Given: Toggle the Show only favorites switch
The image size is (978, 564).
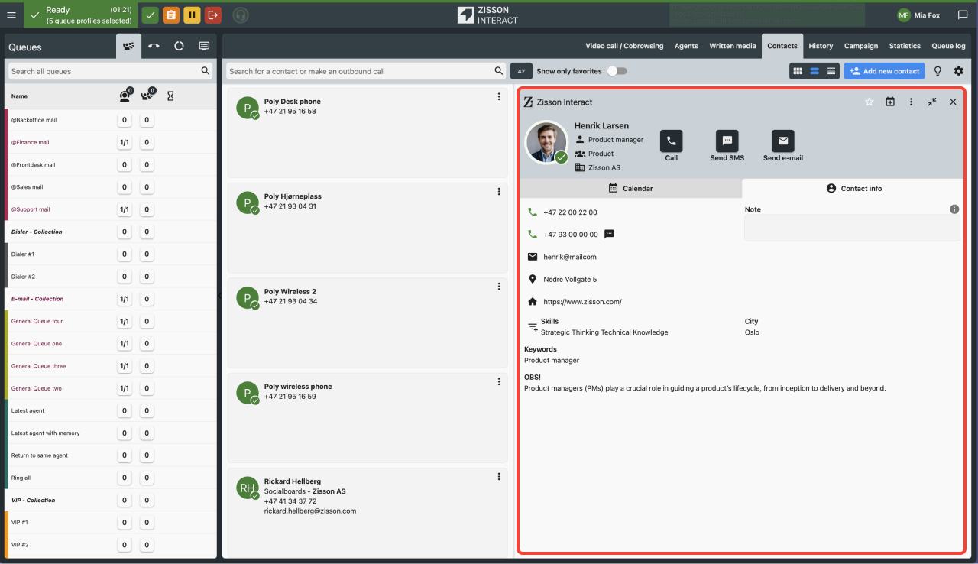Looking at the screenshot, I should click(616, 71).
